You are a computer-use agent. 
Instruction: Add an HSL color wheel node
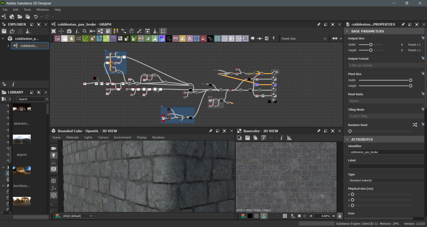(x=162, y=38)
